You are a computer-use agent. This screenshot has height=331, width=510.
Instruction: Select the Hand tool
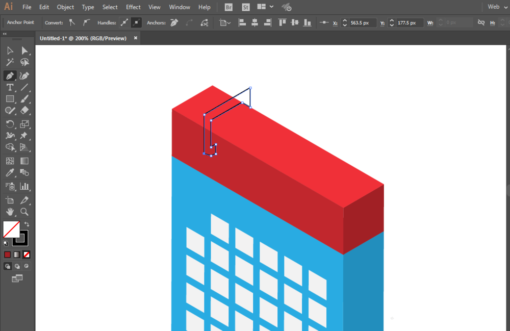[x=10, y=212]
